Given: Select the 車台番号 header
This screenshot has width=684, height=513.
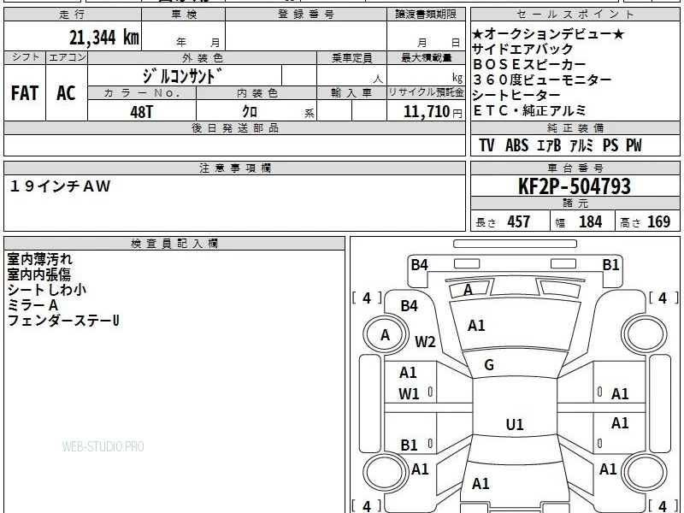Looking at the screenshot, I should (x=575, y=168).
